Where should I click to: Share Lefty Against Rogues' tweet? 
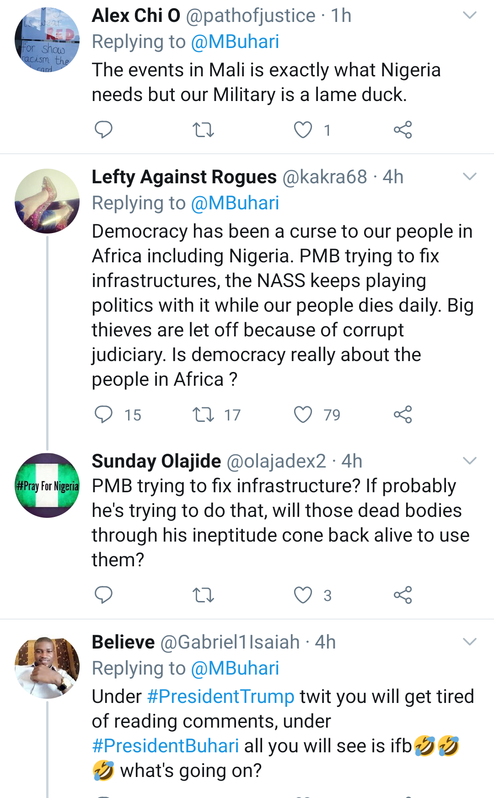pyautogui.click(x=403, y=415)
